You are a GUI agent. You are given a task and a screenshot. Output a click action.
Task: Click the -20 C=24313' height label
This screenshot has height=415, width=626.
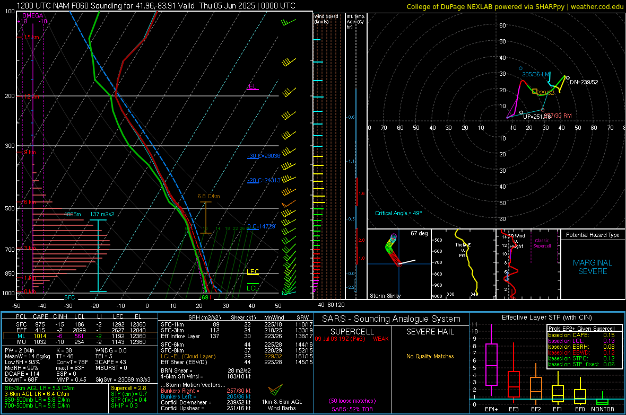click(x=264, y=180)
